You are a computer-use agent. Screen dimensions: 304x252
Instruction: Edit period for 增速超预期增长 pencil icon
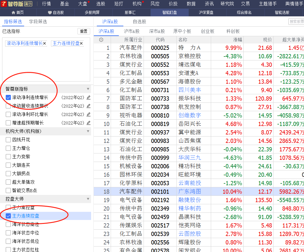tap(89, 123)
